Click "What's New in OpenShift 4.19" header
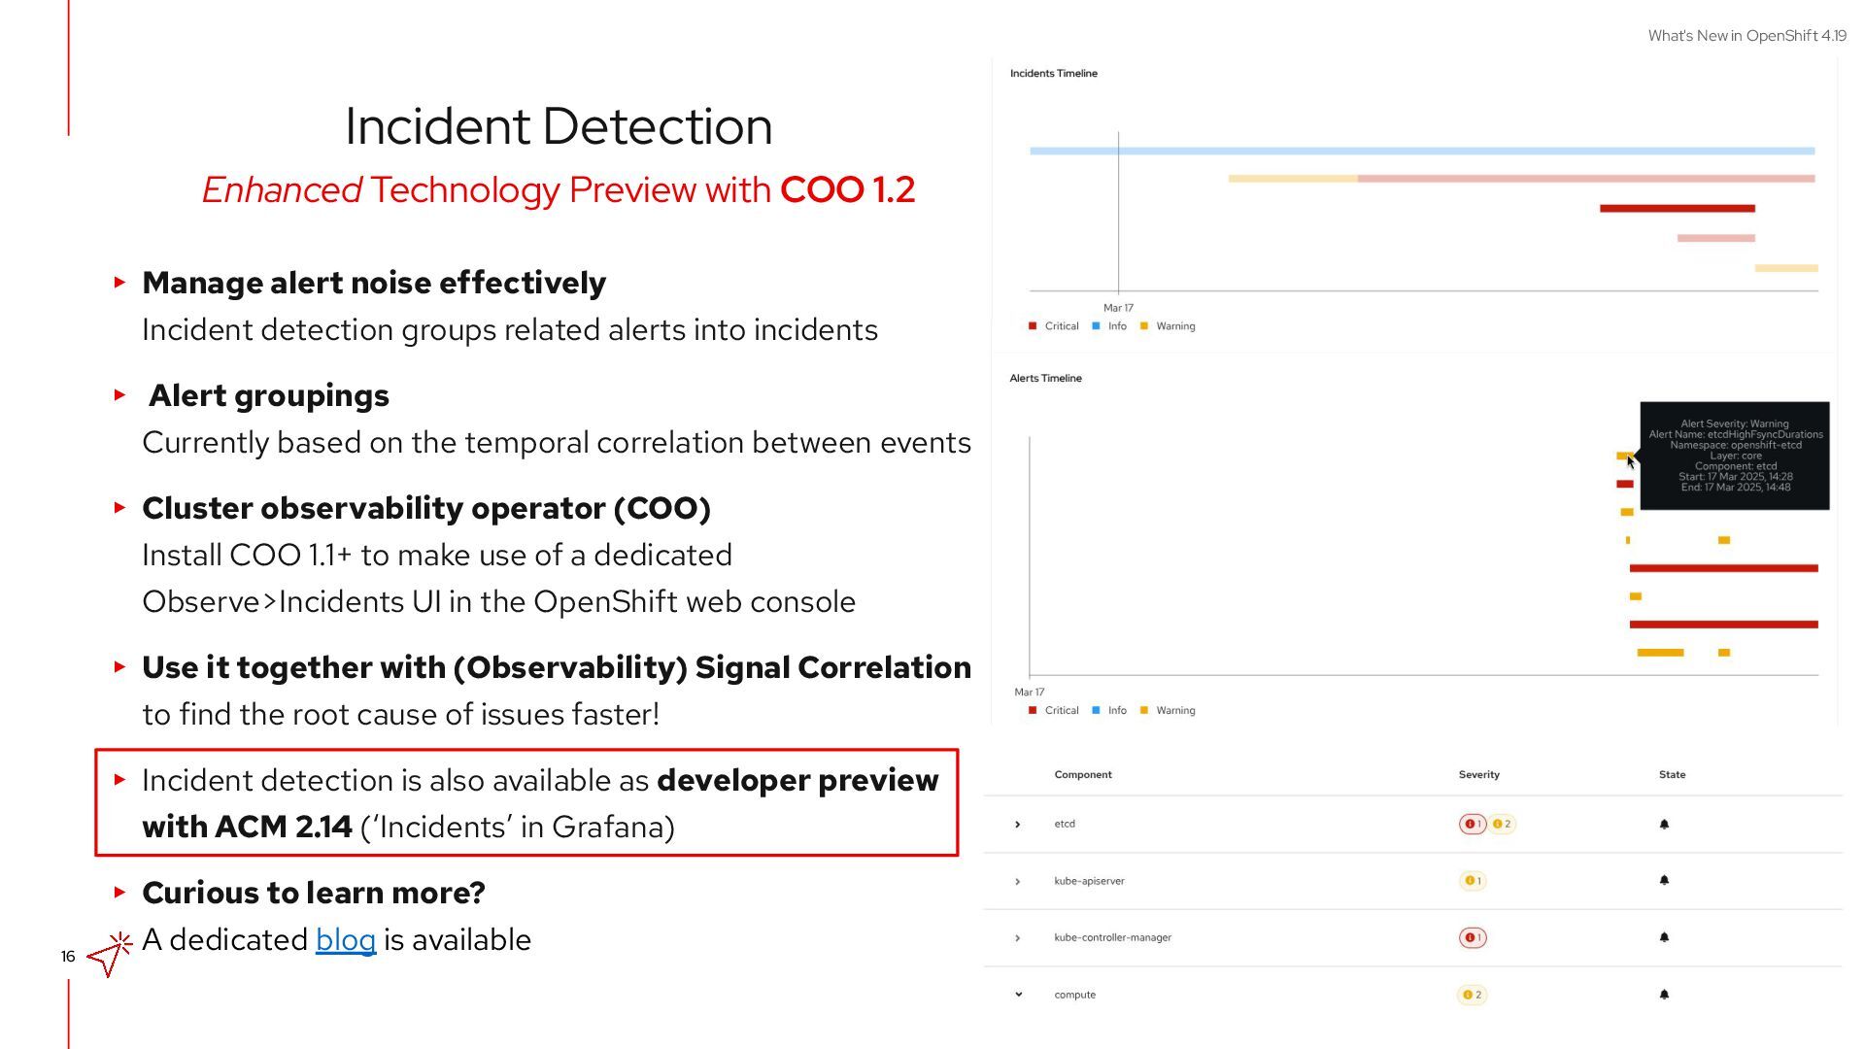 pyautogui.click(x=1746, y=36)
